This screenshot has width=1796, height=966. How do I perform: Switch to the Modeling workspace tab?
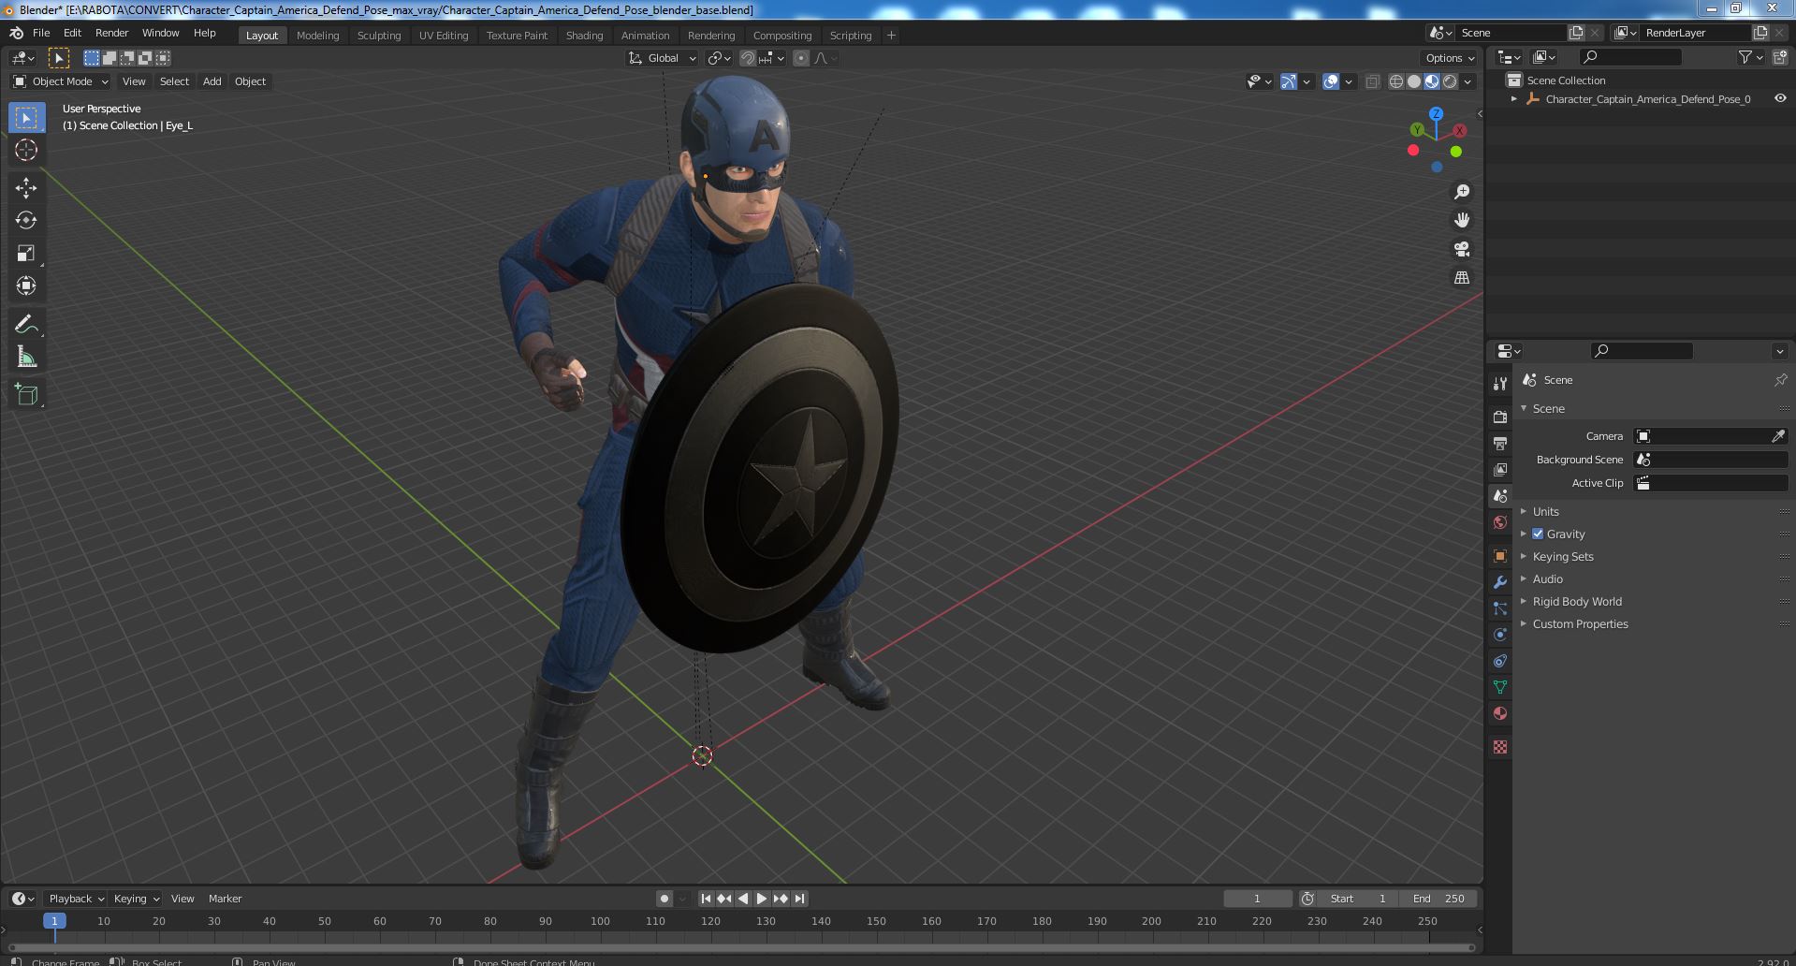317,36
